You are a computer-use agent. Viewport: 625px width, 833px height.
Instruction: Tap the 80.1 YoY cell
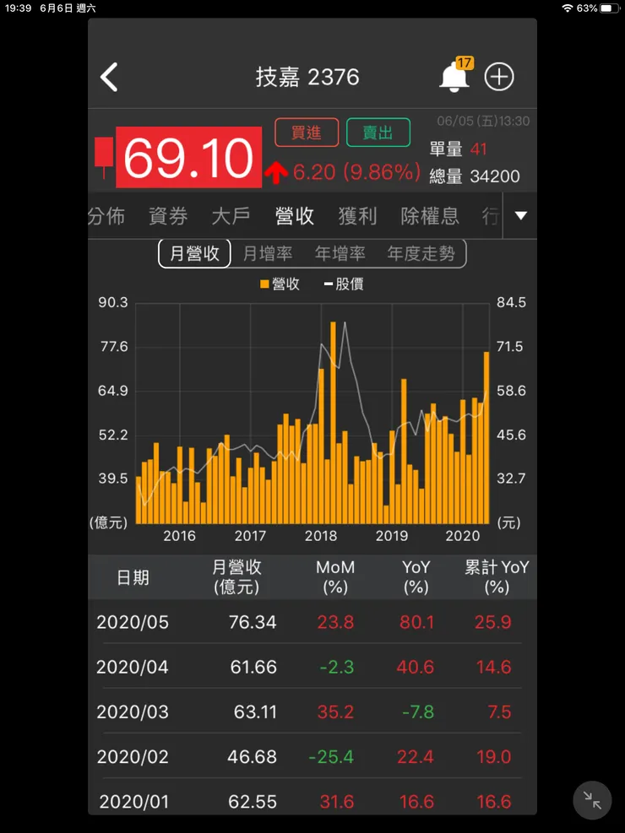[x=416, y=622]
